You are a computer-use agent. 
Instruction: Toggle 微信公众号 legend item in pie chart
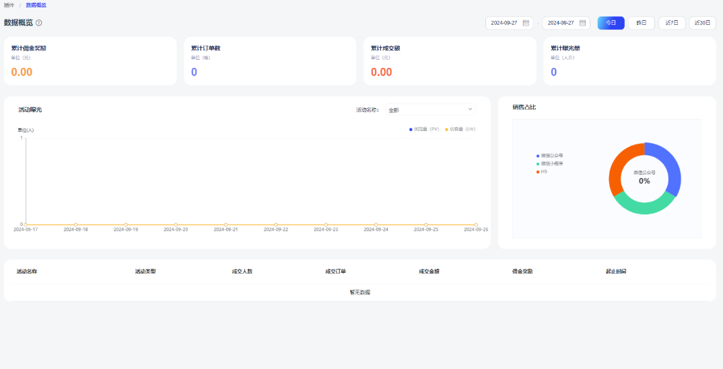tap(550, 155)
